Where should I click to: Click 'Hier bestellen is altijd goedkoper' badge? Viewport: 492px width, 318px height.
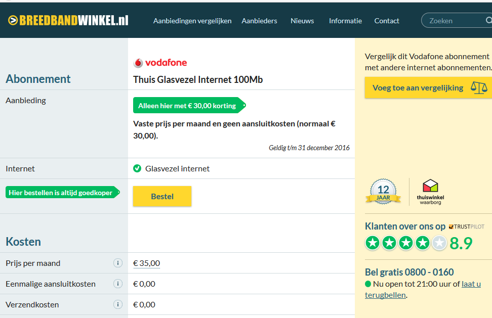(x=63, y=192)
